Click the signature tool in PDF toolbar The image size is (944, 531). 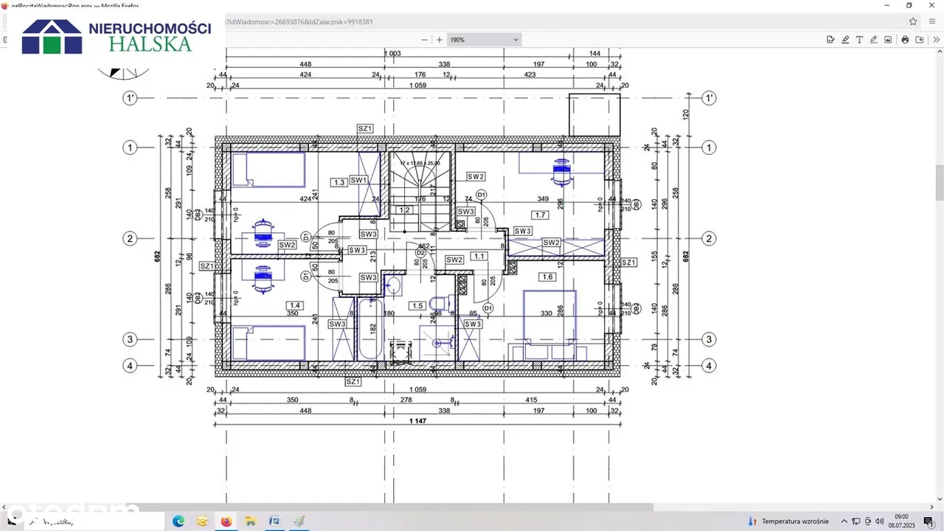(831, 40)
